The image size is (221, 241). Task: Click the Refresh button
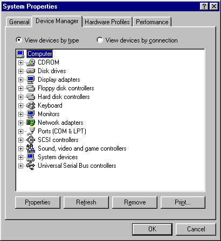click(86, 202)
